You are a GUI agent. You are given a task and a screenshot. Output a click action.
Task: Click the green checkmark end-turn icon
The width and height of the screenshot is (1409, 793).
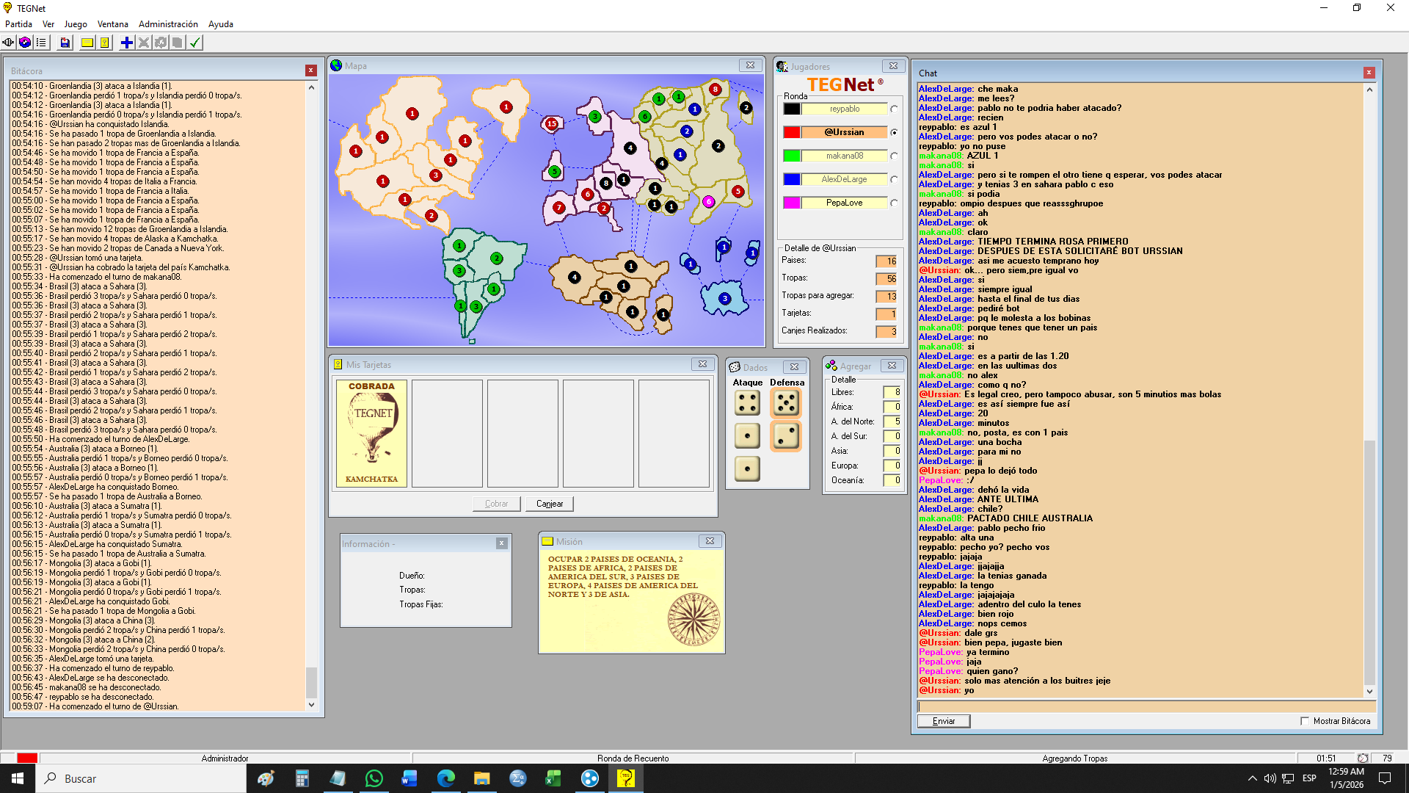coord(195,43)
